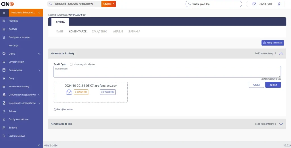The width and height of the screenshot is (291, 148).
Task: Switch to the ZAŁĄCZNIKI tab
Action: 99,32
